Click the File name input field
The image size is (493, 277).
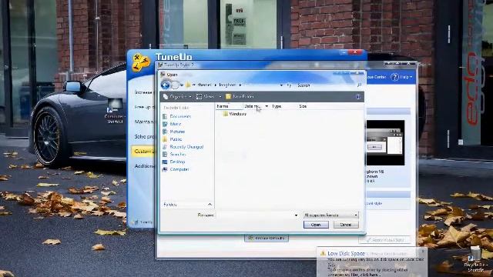click(256, 215)
